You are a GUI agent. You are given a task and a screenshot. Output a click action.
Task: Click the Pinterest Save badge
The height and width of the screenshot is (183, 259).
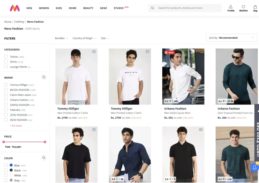[169, 53]
